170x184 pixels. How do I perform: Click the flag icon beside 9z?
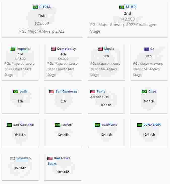(147, 49)
